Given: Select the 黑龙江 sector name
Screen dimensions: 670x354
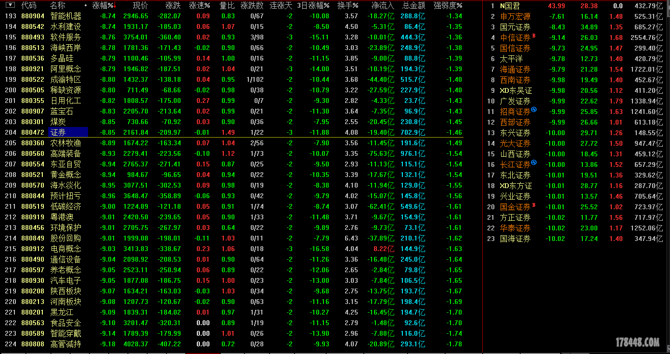Looking at the screenshot, I should click(62, 312).
